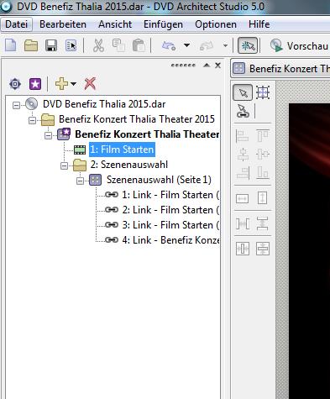Cut selection with the scissors icon

tap(98, 45)
